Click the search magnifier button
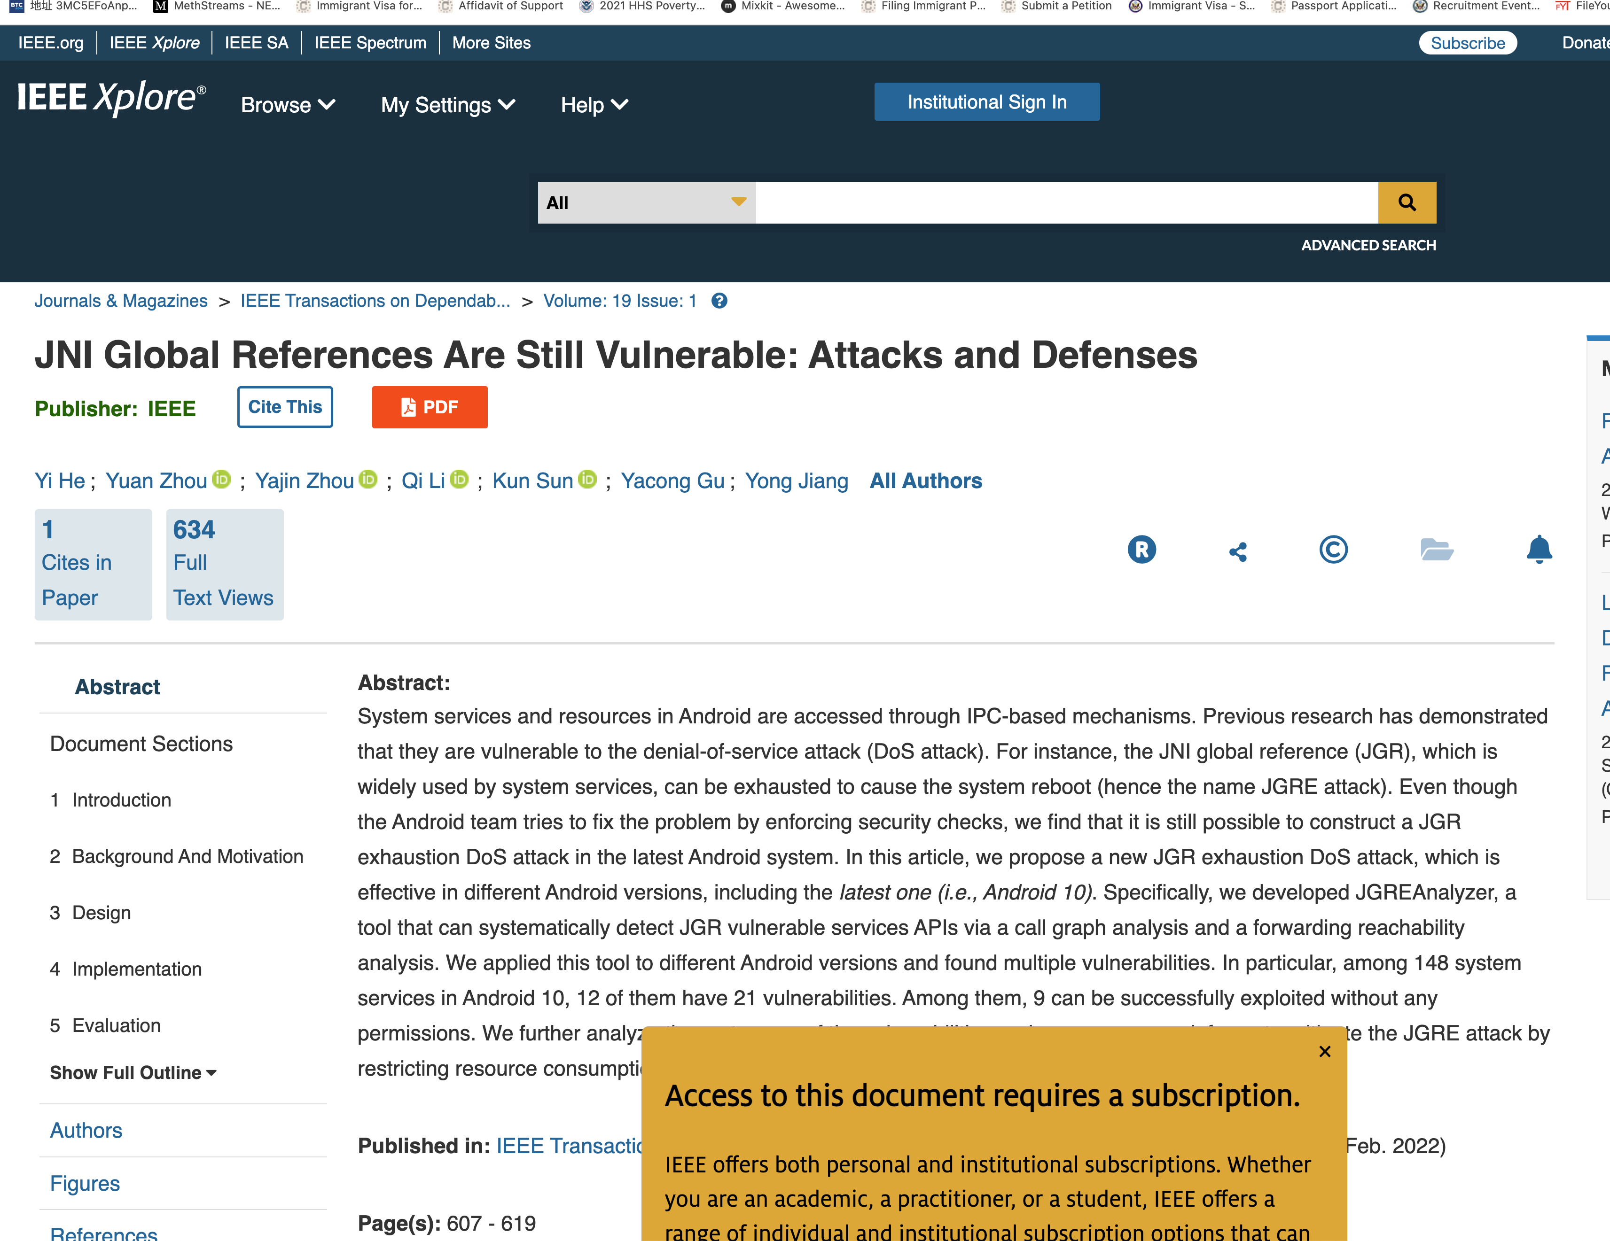This screenshot has height=1241, width=1610. pyautogui.click(x=1407, y=202)
